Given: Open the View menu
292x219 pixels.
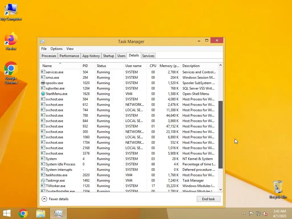Looking at the screenshot, I should tap(70, 48).
